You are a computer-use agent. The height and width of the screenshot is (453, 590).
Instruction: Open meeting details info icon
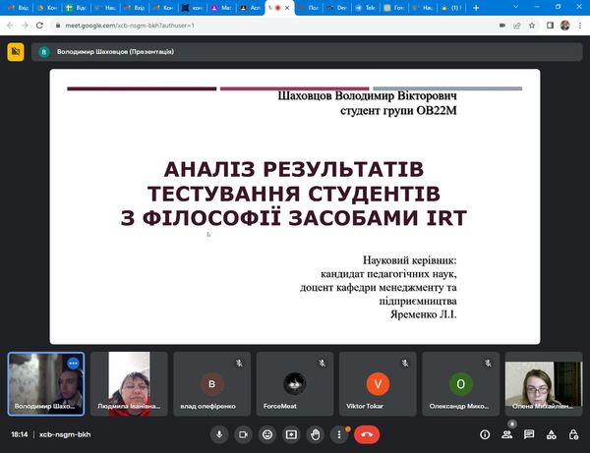coord(485,433)
